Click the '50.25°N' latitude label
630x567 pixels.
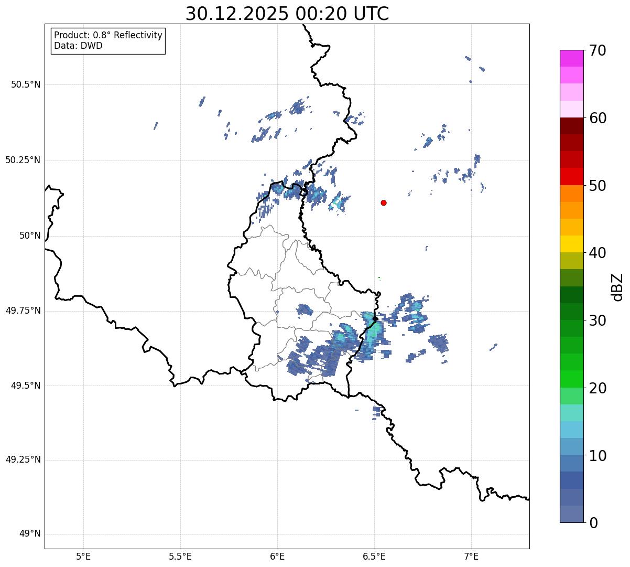(23, 160)
